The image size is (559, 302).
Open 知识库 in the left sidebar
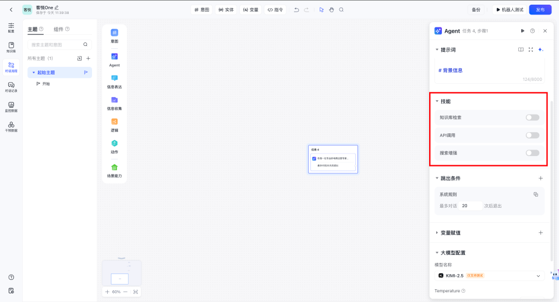[11, 47]
